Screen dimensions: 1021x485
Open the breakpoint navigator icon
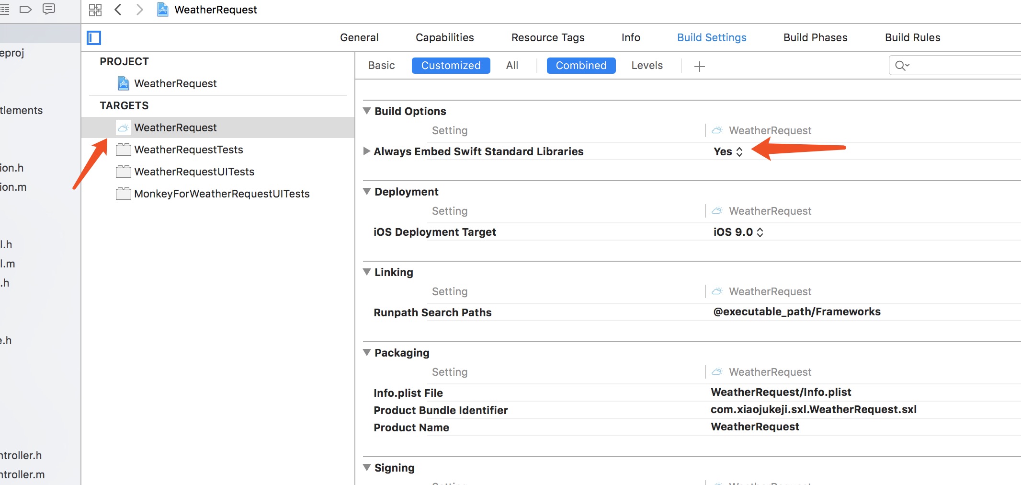[x=25, y=9]
